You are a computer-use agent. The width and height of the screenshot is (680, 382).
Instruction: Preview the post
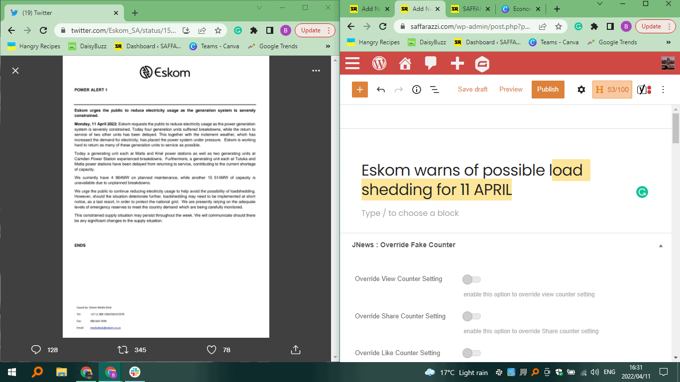(511, 90)
